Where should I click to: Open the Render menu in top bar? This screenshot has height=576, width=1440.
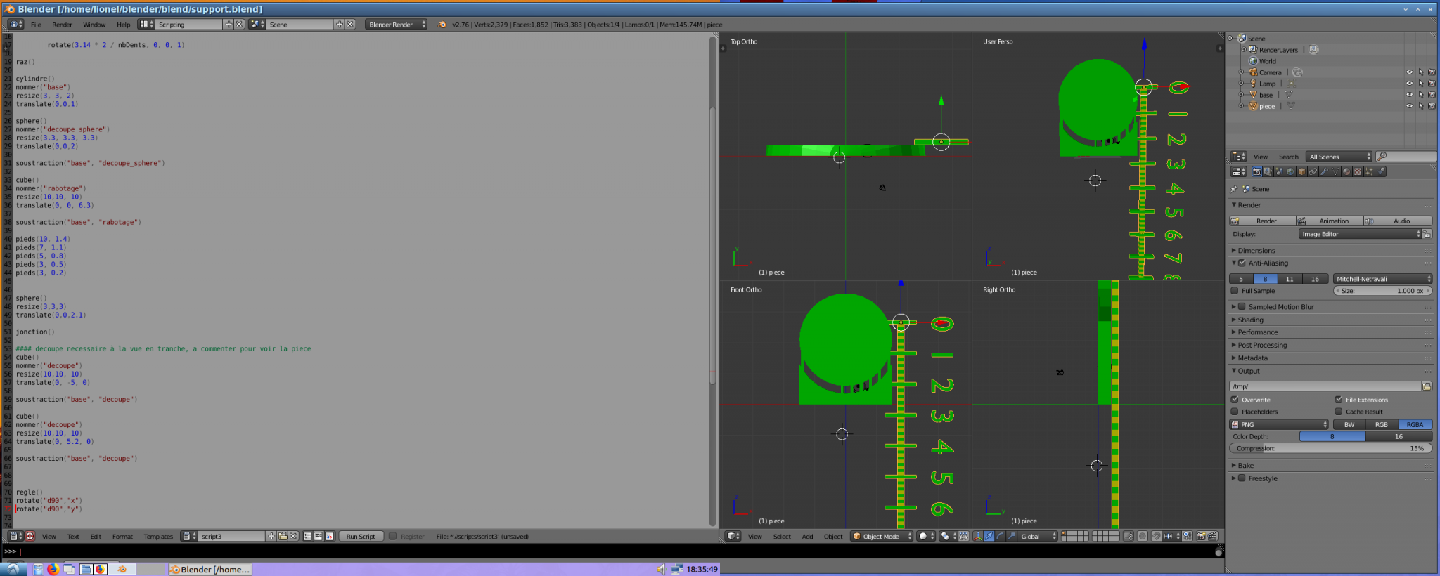coord(62,25)
